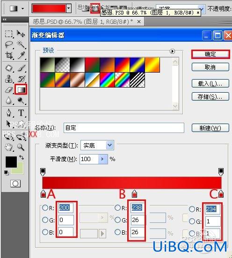Close the 感恩.PSD document tab
The height and width of the screenshot is (258, 232).
pos(139,22)
